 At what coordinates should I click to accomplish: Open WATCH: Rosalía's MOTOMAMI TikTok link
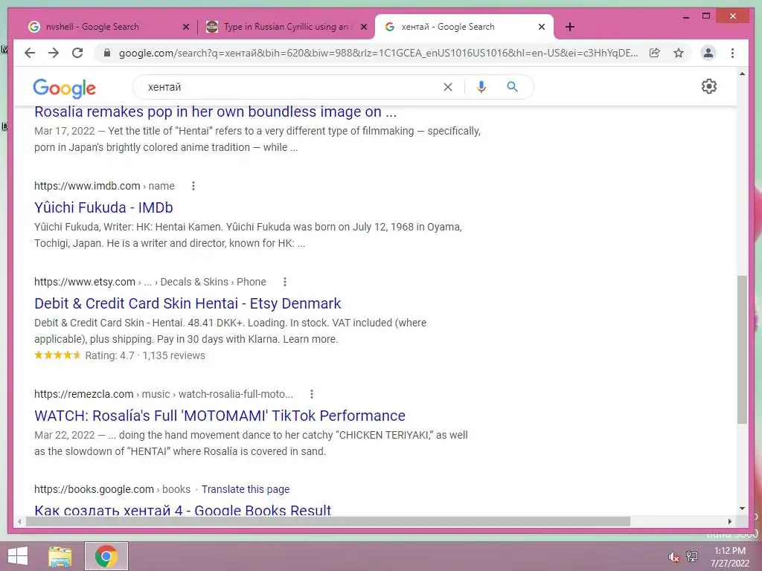tap(220, 416)
